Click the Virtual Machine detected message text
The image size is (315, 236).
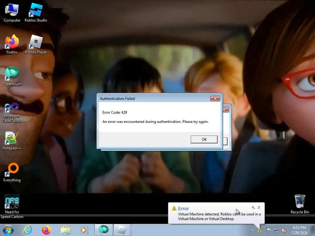219,217
